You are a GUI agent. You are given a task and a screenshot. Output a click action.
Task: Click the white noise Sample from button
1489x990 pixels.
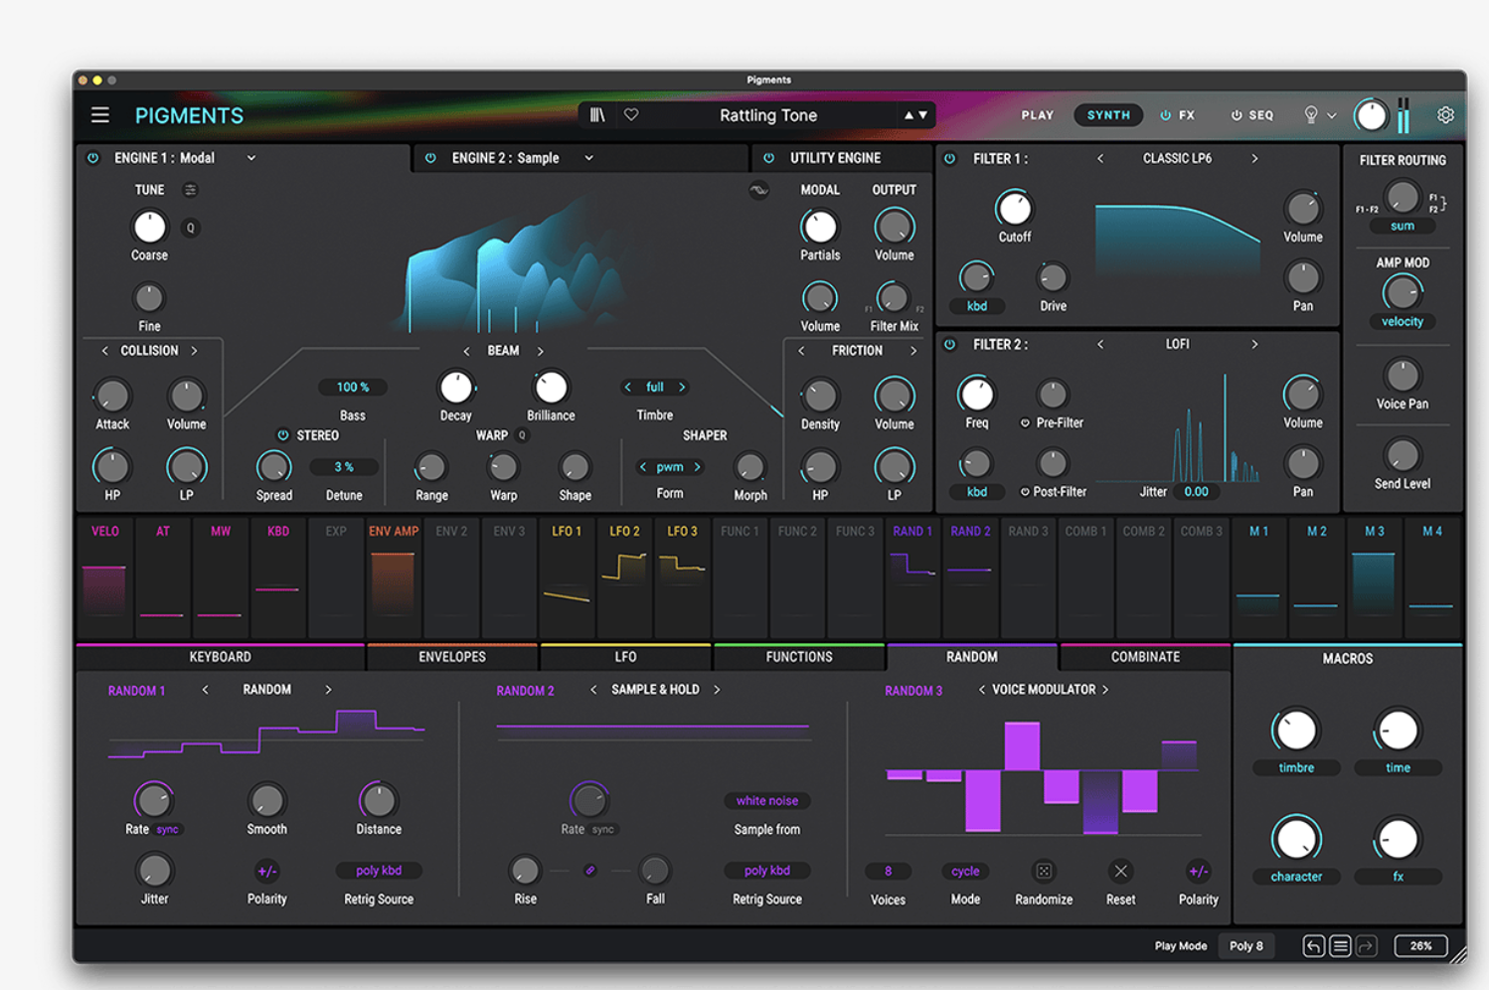coord(767,800)
